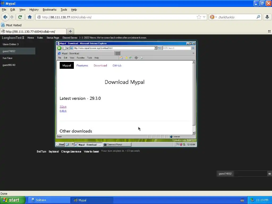Open the Mypal File menu
Image resolution: width=272 pixels, height=204 pixels.
click(4, 10)
